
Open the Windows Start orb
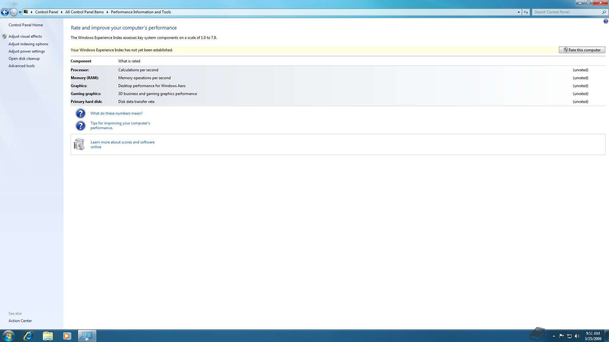point(9,336)
